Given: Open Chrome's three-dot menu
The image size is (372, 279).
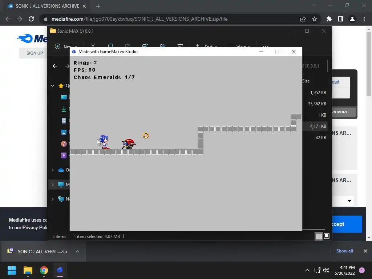Looking at the screenshot, I should tap(364, 19).
